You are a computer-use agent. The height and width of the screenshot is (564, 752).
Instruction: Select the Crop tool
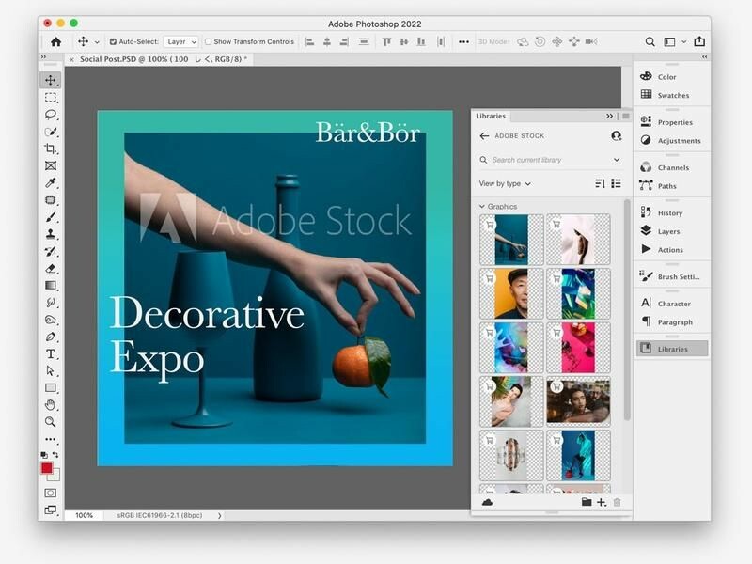click(51, 149)
